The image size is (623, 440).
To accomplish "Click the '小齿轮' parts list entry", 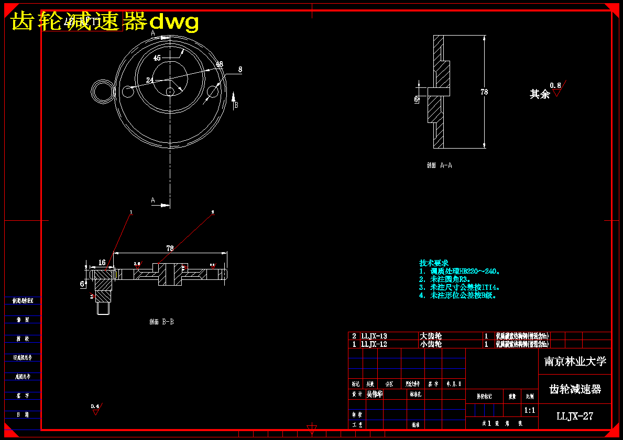I will tap(431, 344).
